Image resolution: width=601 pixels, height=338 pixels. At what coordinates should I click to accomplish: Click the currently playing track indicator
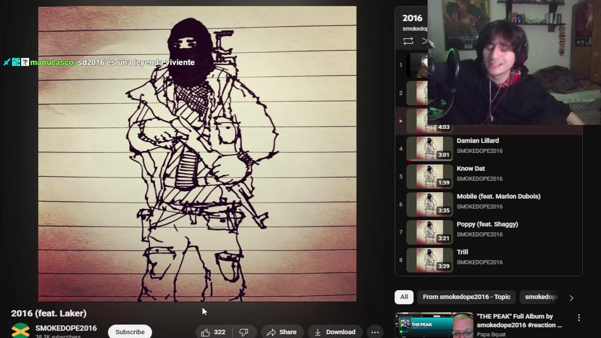click(401, 121)
